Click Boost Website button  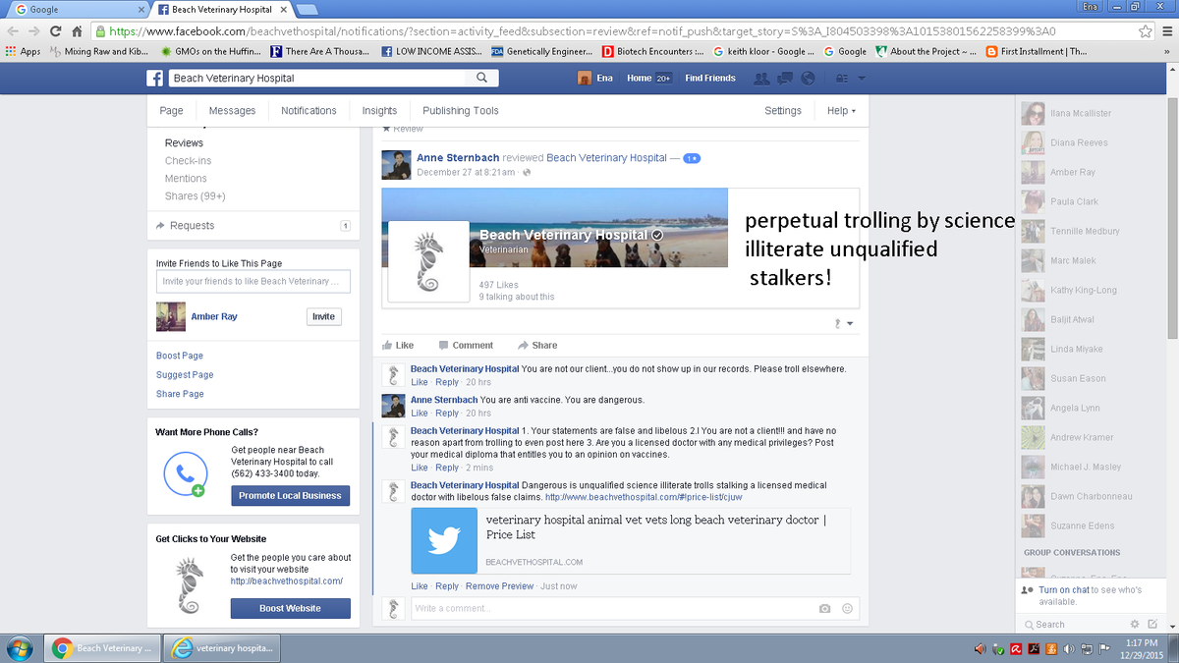[290, 609]
